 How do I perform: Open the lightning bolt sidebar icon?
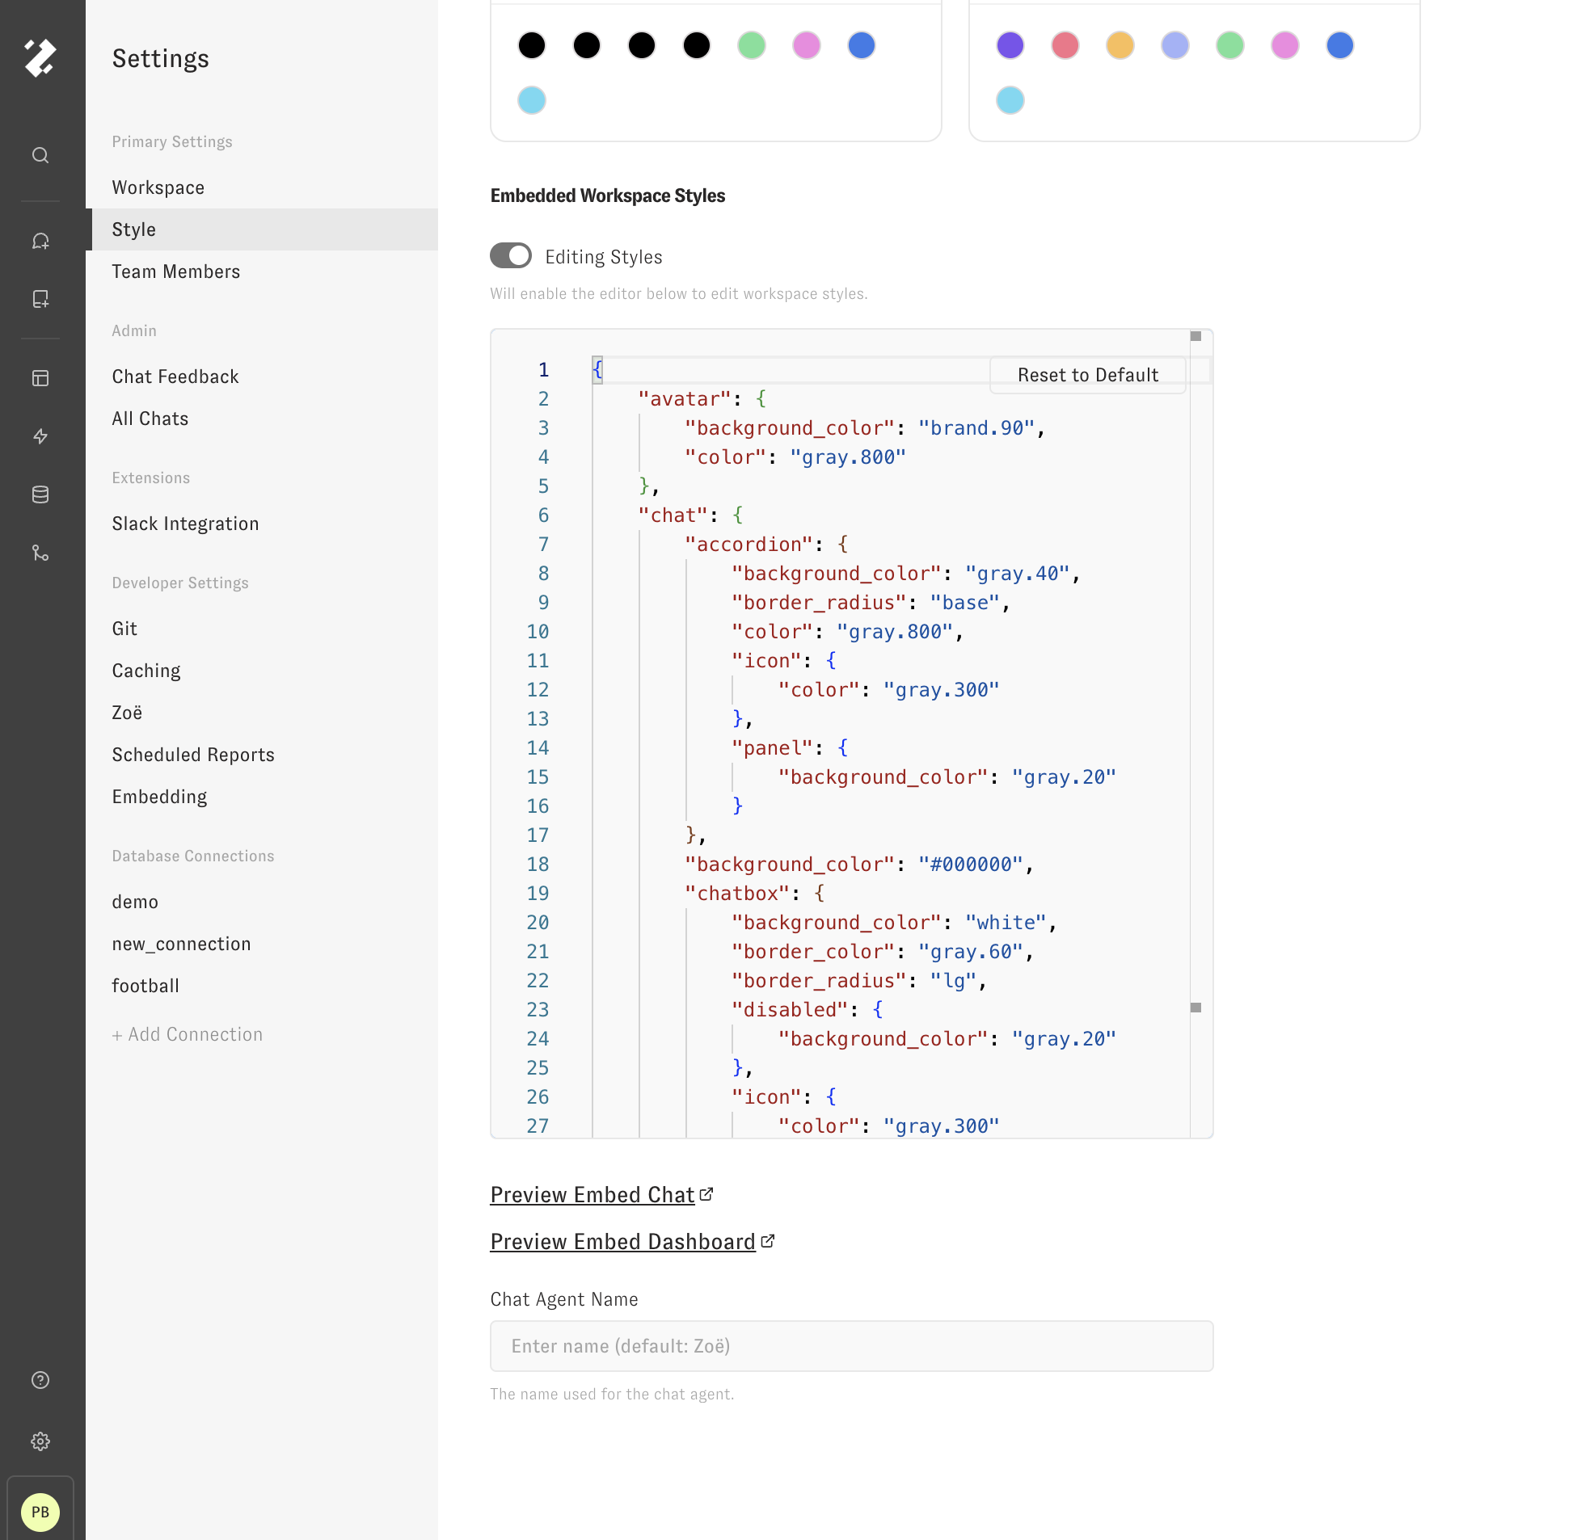tap(40, 436)
